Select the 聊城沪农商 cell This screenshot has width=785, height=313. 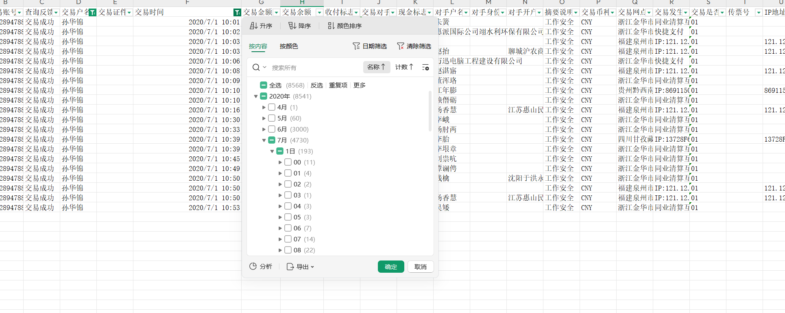525,51
